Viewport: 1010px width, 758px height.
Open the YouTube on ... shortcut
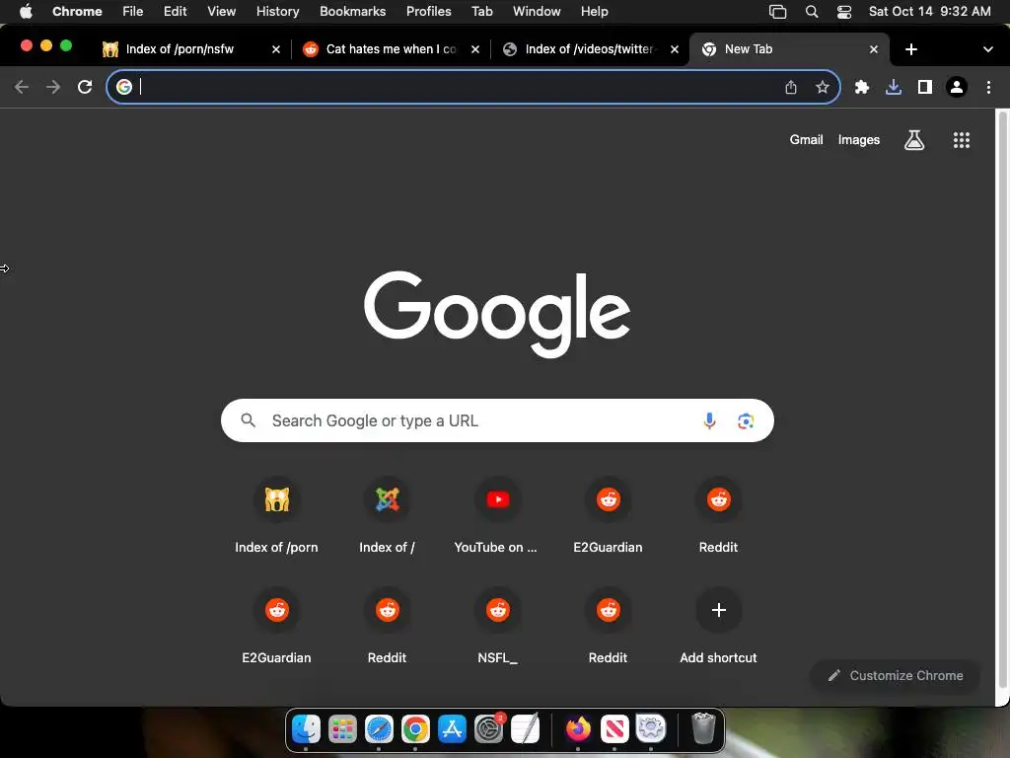[497, 515]
